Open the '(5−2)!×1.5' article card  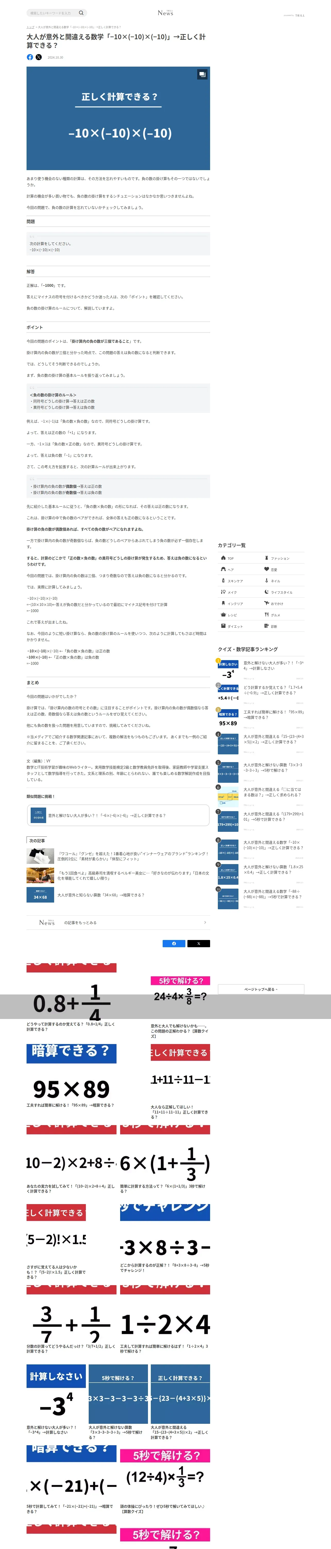click(x=56, y=1242)
